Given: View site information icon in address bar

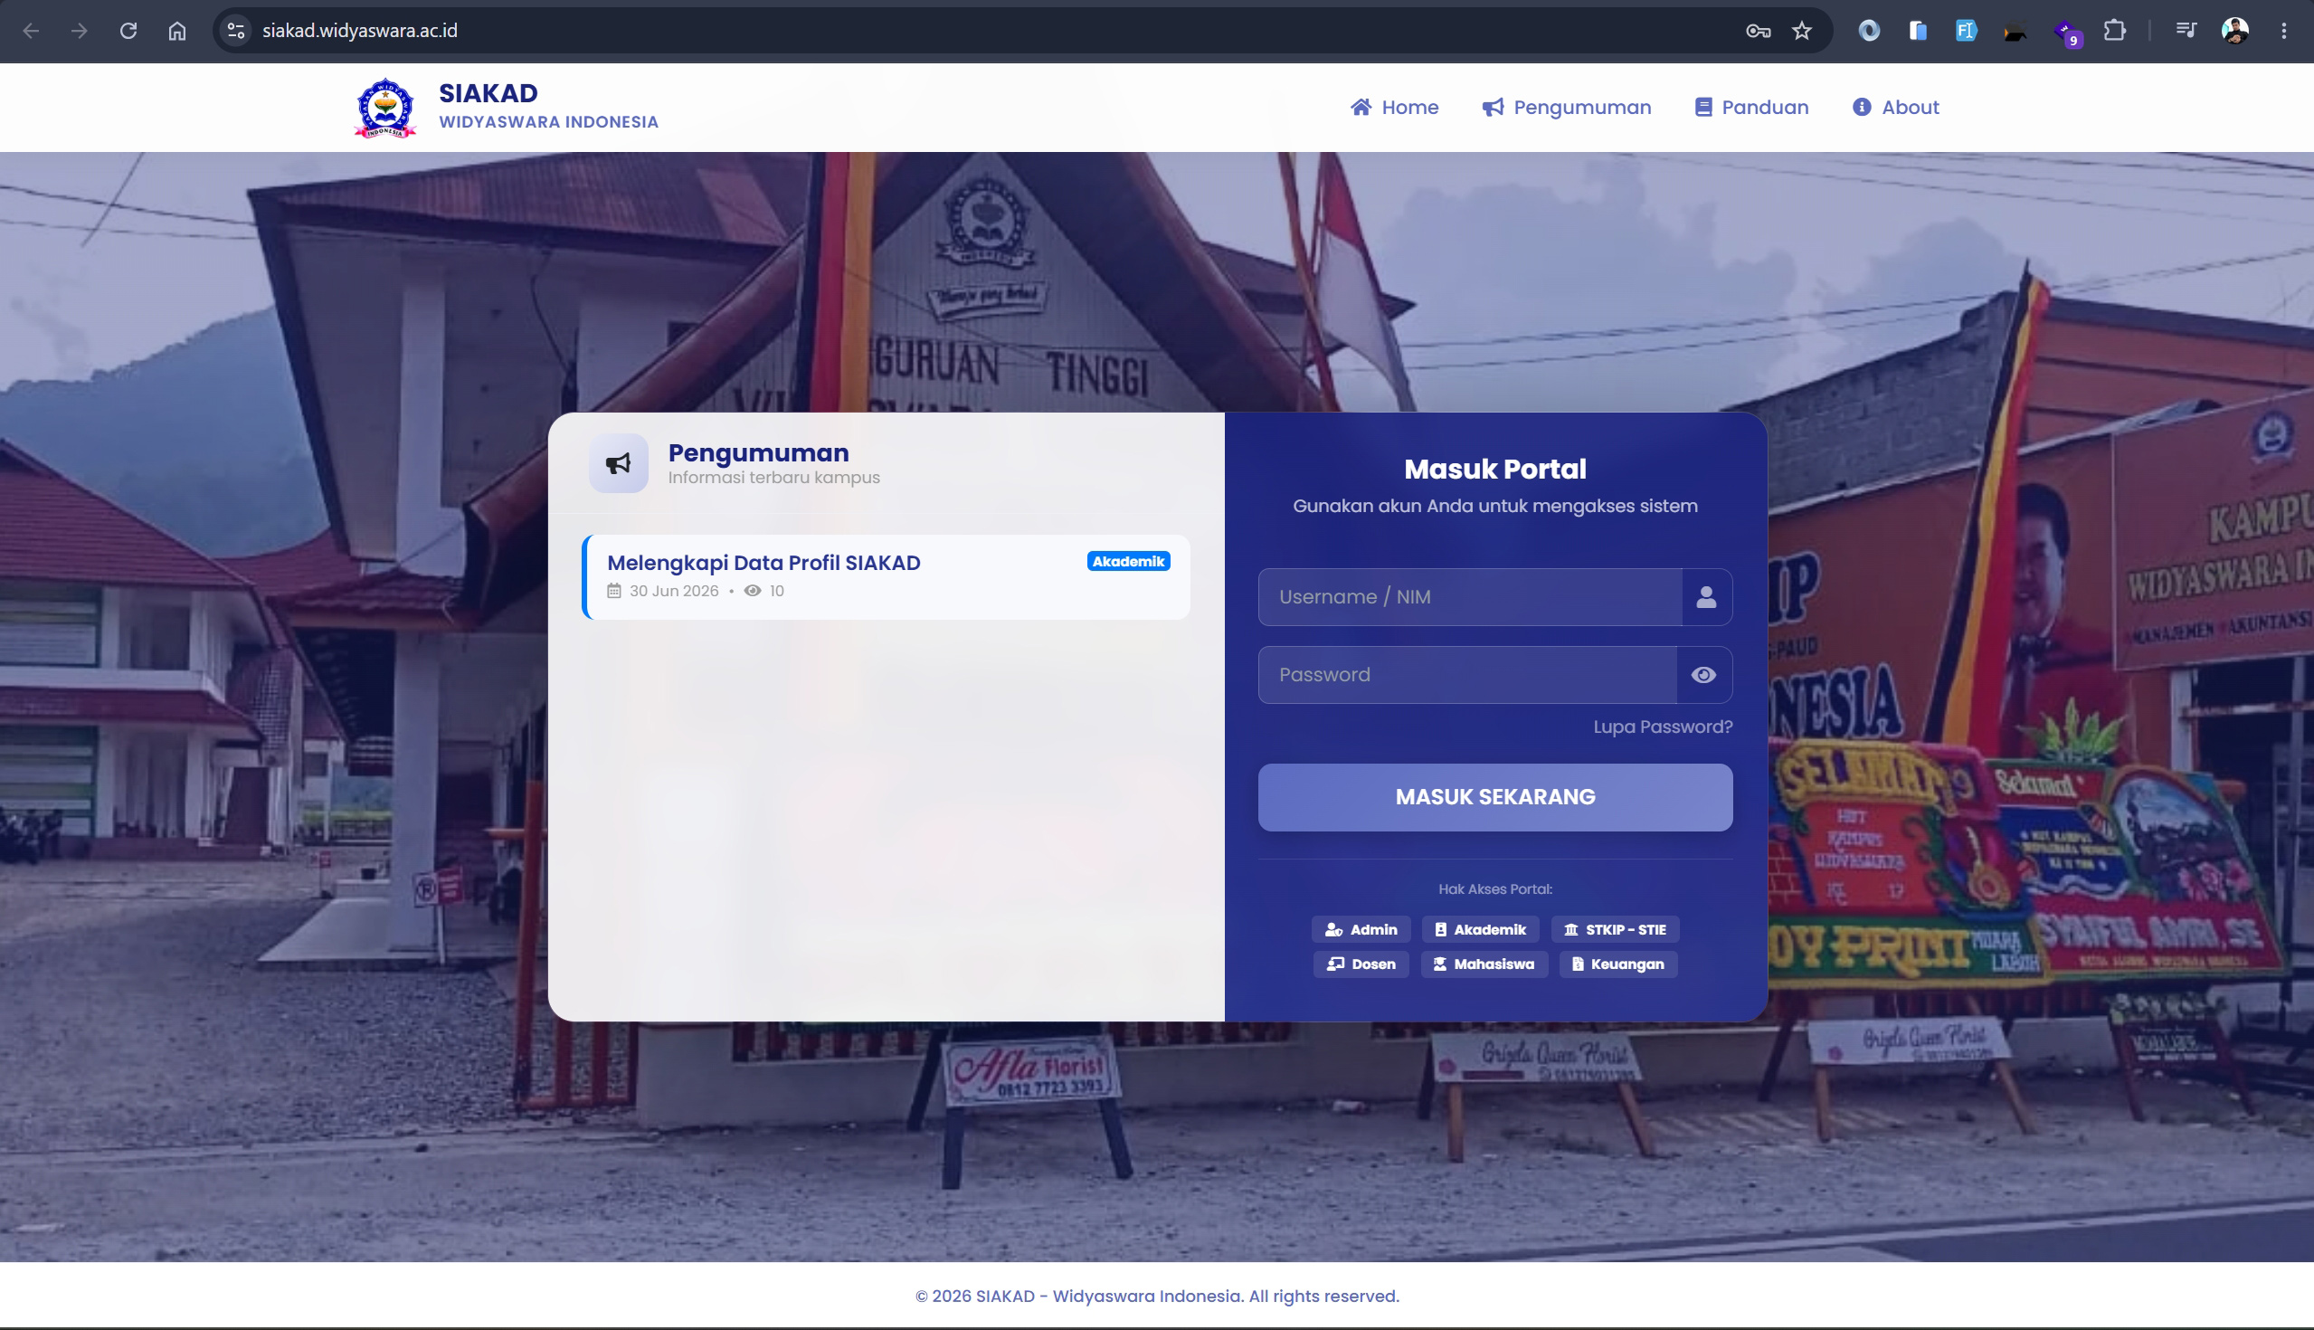Looking at the screenshot, I should tap(235, 31).
